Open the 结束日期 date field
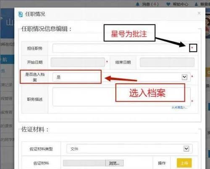The height and width of the screenshot is (169, 210). pos(167,62)
